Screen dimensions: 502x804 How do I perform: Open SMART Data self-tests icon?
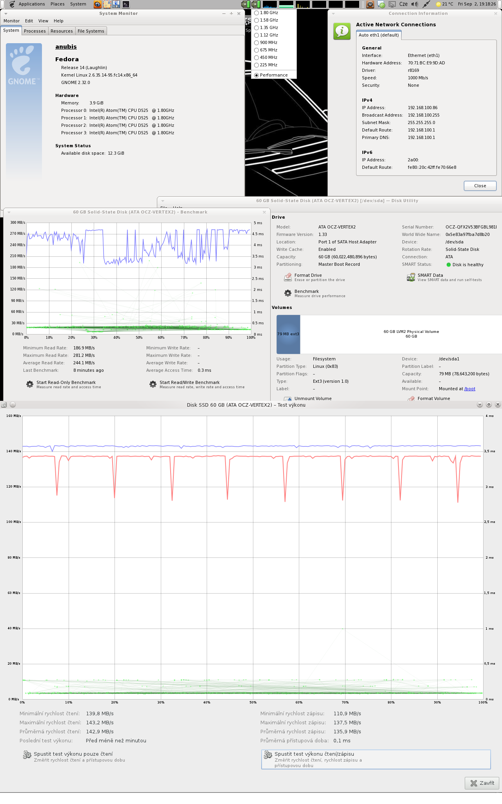click(411, 278)
